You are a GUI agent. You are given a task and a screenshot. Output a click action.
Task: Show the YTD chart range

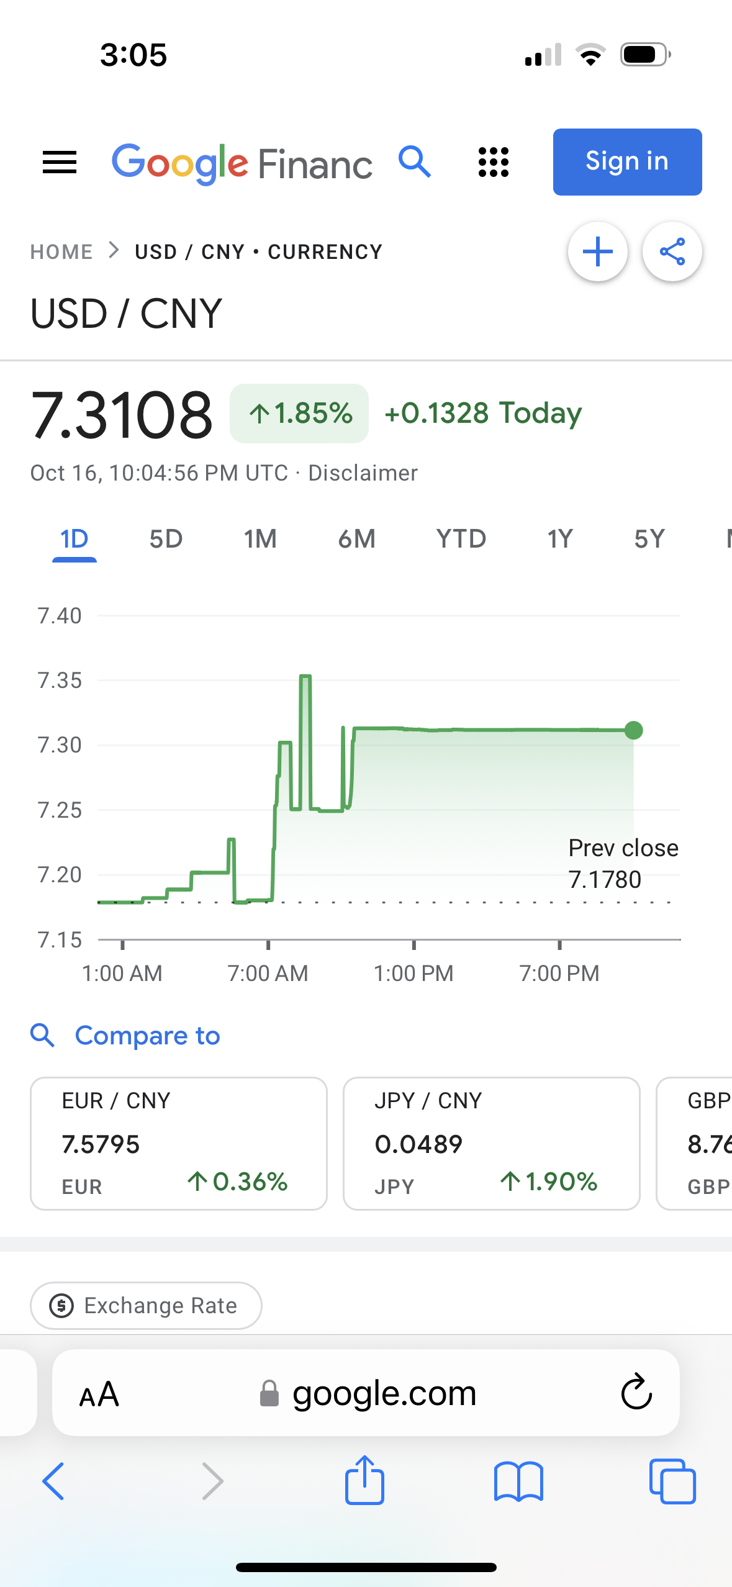click(x=461, y=539)
